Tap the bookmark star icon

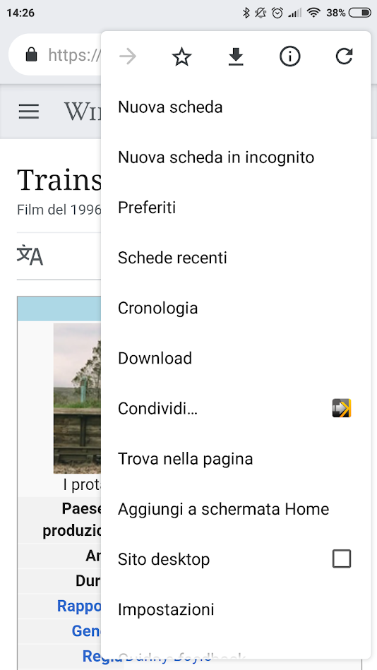click(x=182, y=56)
